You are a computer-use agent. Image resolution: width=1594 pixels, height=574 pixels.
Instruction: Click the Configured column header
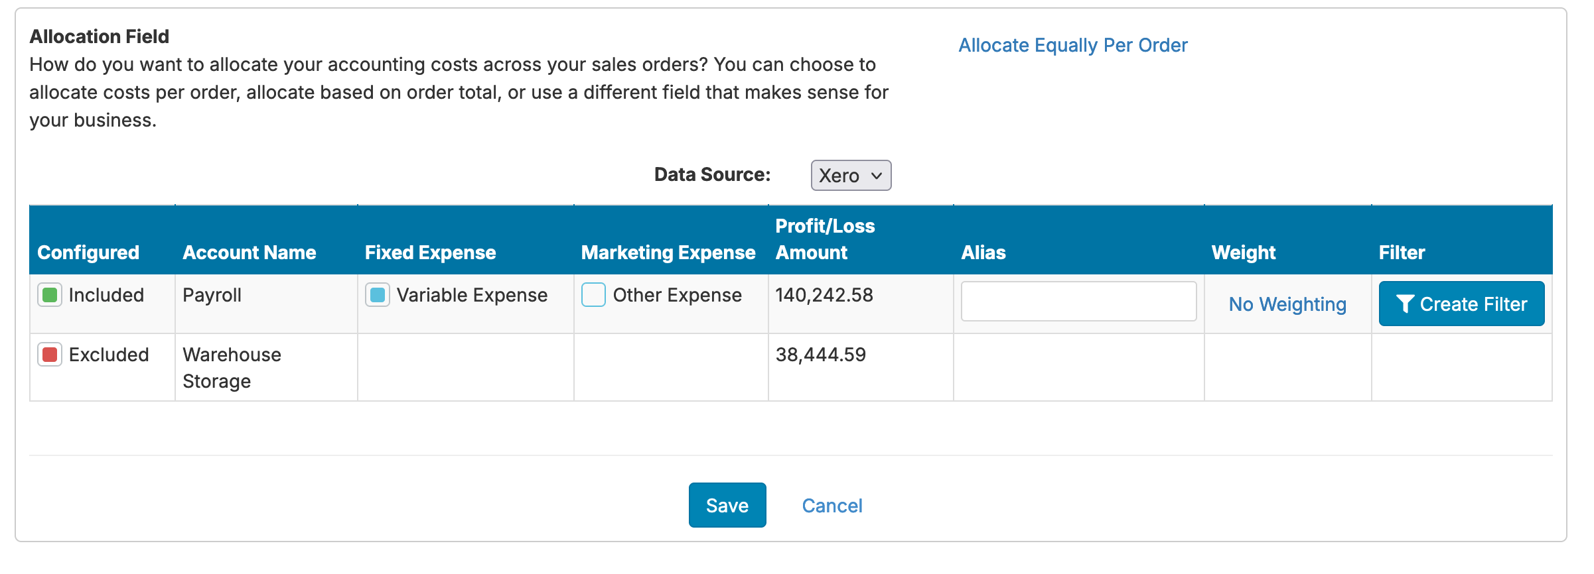[88, 253]
